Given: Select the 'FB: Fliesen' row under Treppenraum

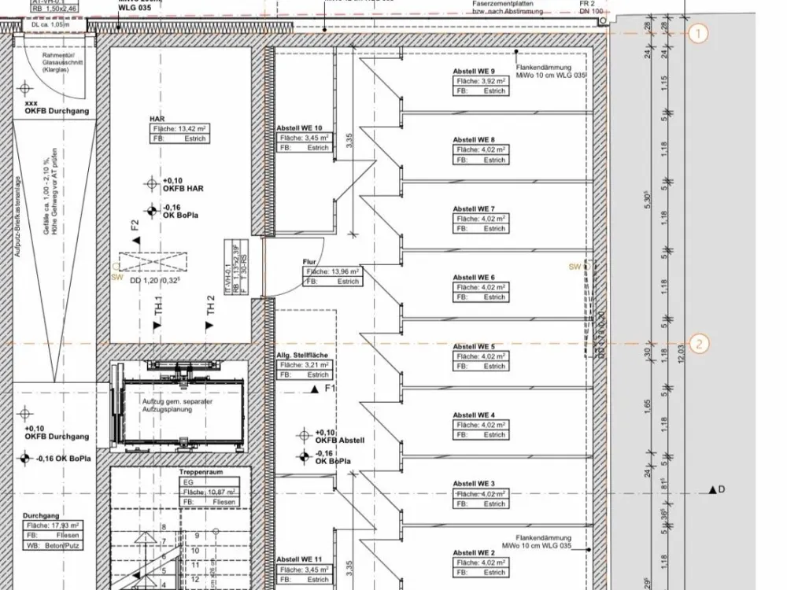Looking at the screenshot, I should [209, 502].
